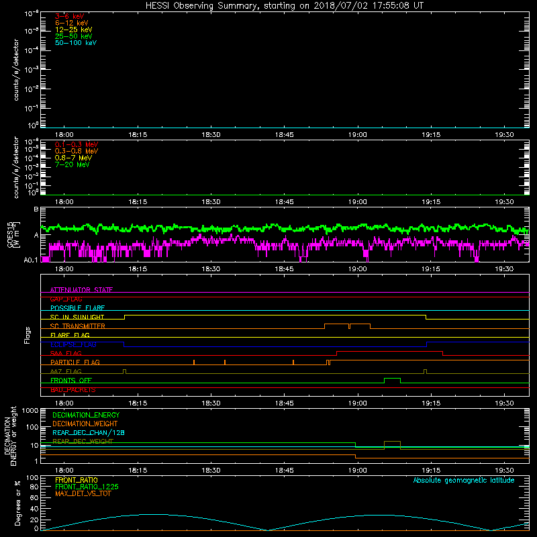Click the REAR_DEC_WEIGHT legend label

click(x=83, y=441)
